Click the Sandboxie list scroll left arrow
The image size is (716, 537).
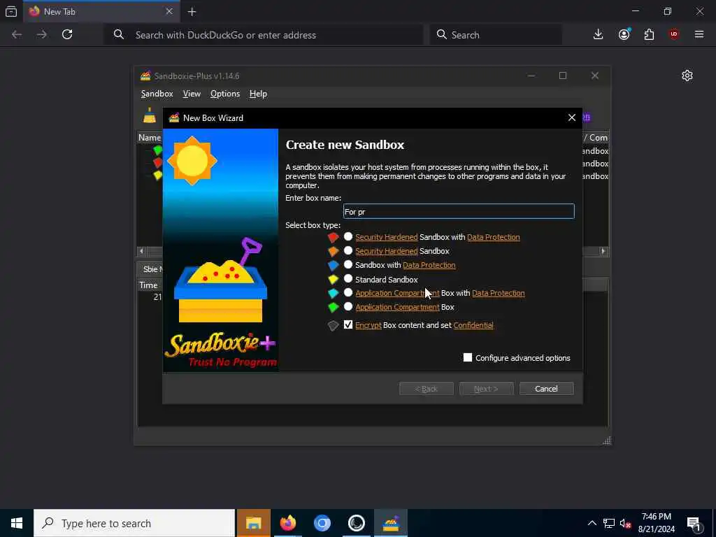pos(141,251)
